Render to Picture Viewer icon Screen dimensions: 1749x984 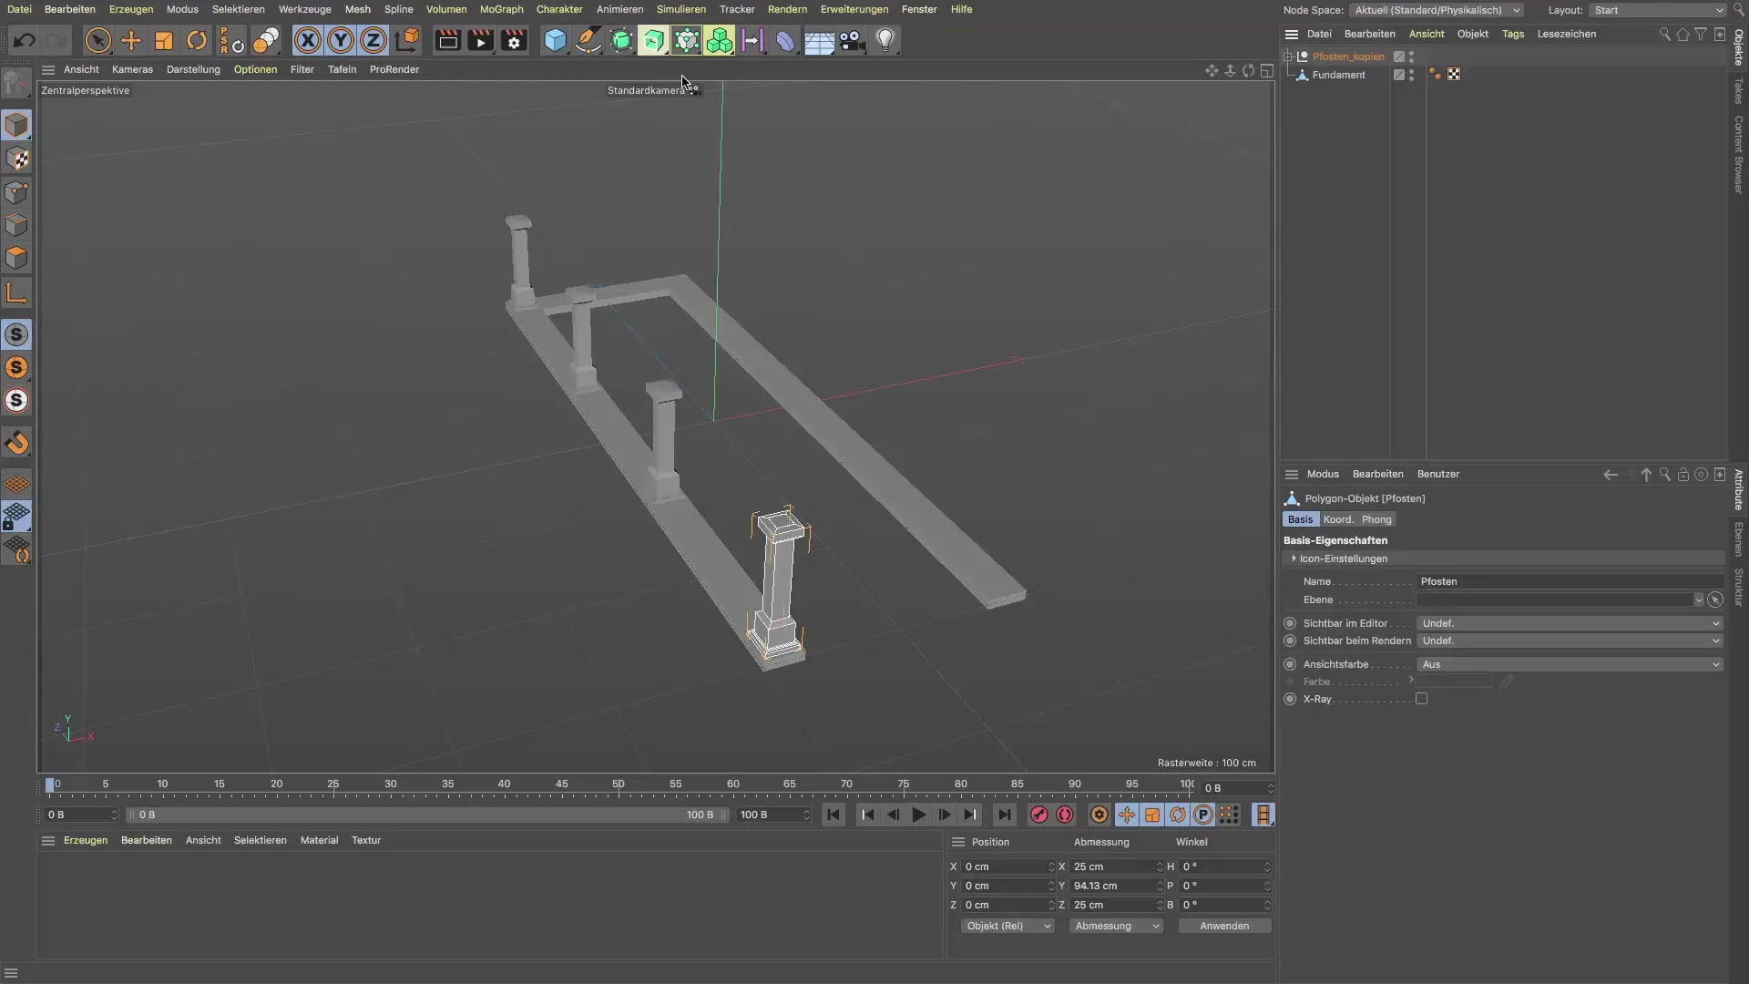(480, 40)
